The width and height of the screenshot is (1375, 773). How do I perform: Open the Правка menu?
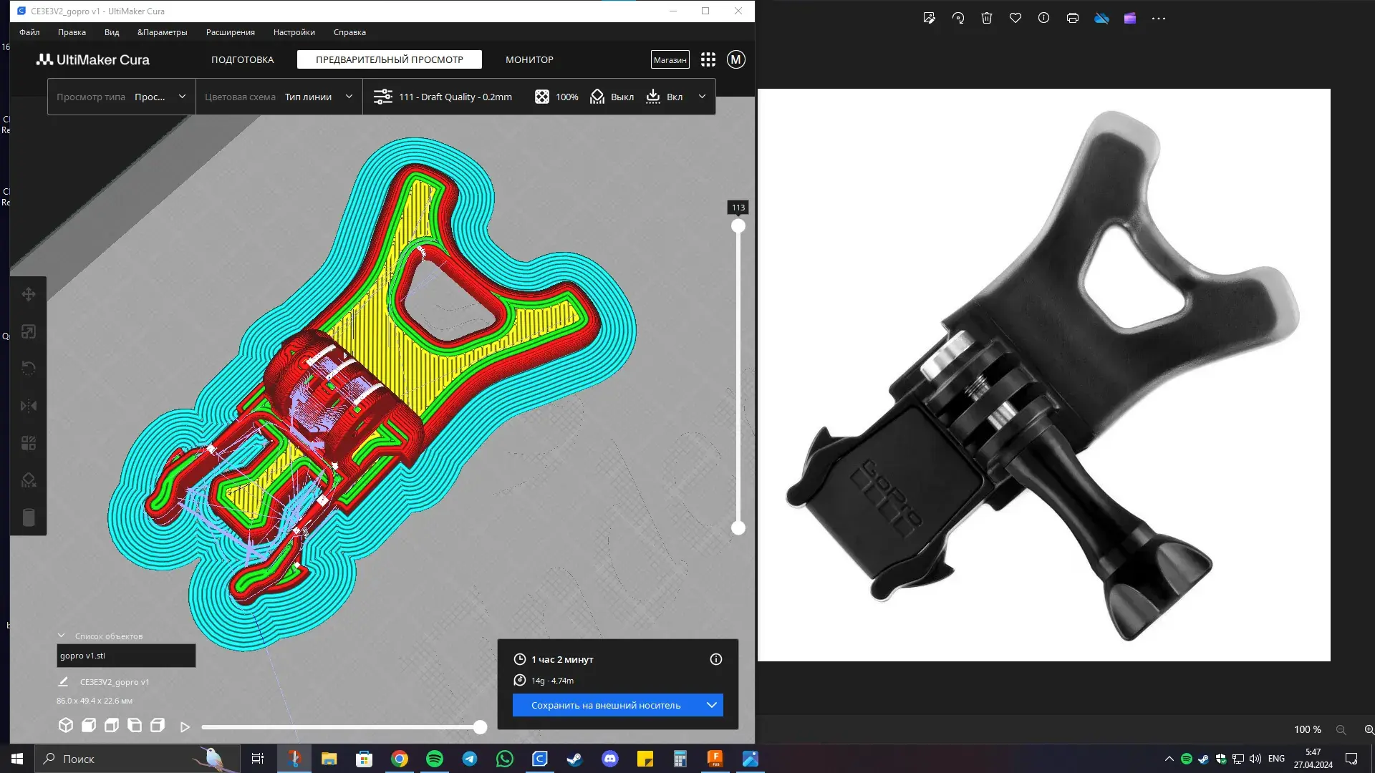pyautogui.click(x=72, y=32)
